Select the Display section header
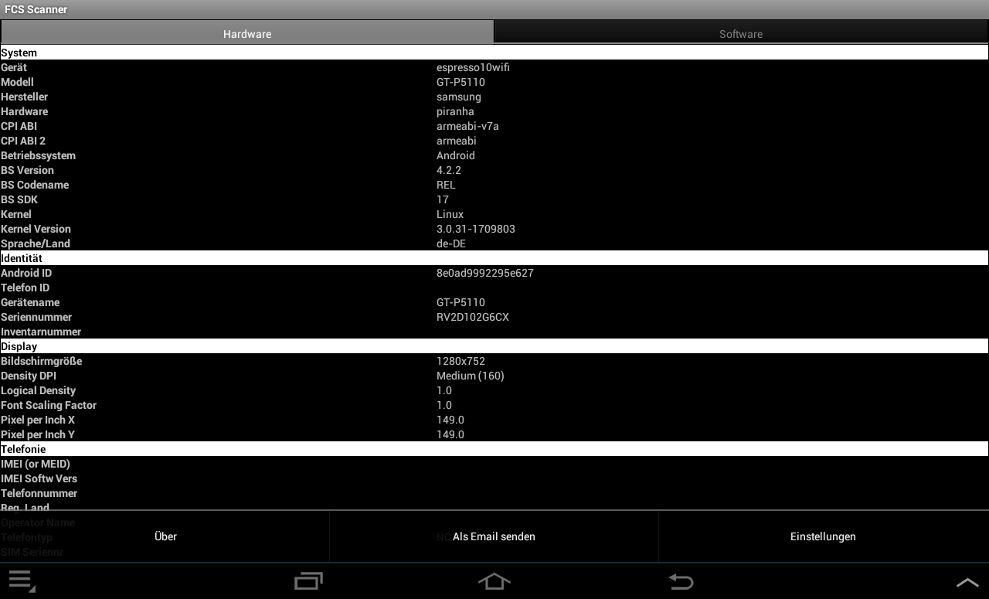Viewport: 989px width, 599px height. (x=494, y=346)
